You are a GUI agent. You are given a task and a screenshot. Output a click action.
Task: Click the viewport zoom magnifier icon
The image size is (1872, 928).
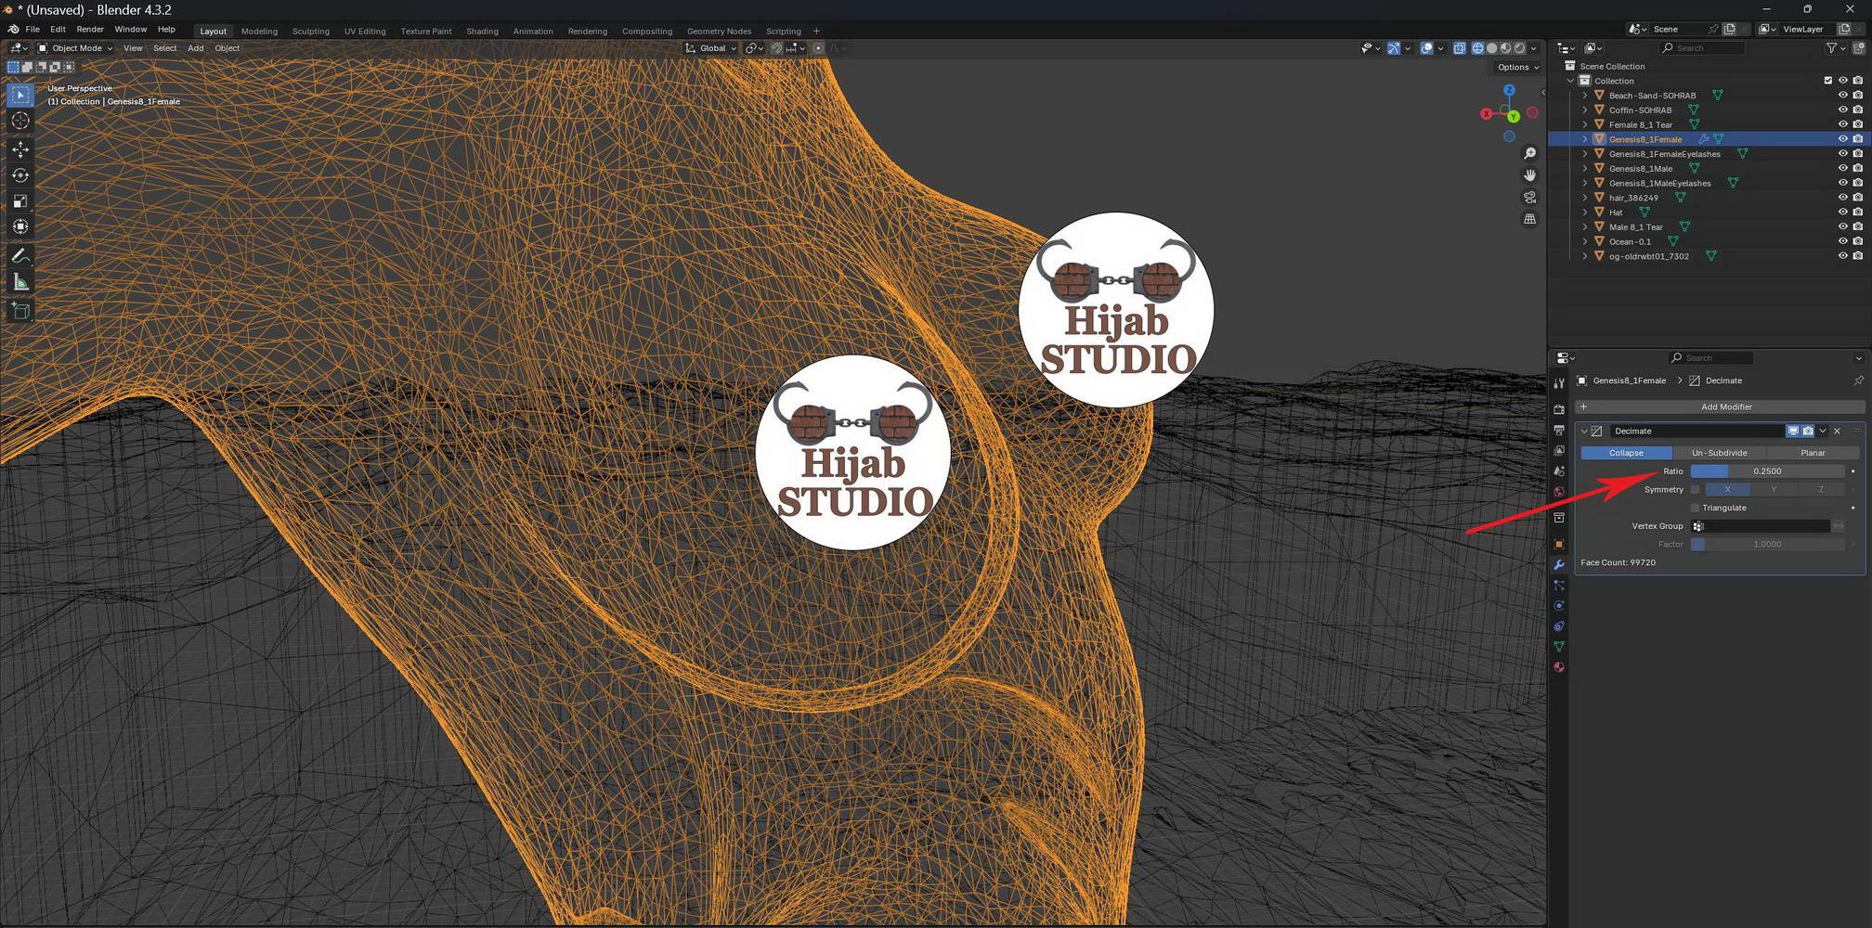1529,153
